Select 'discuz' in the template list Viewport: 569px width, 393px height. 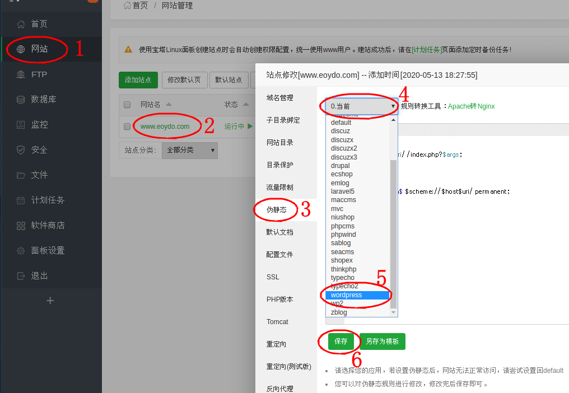pos(358,131)
